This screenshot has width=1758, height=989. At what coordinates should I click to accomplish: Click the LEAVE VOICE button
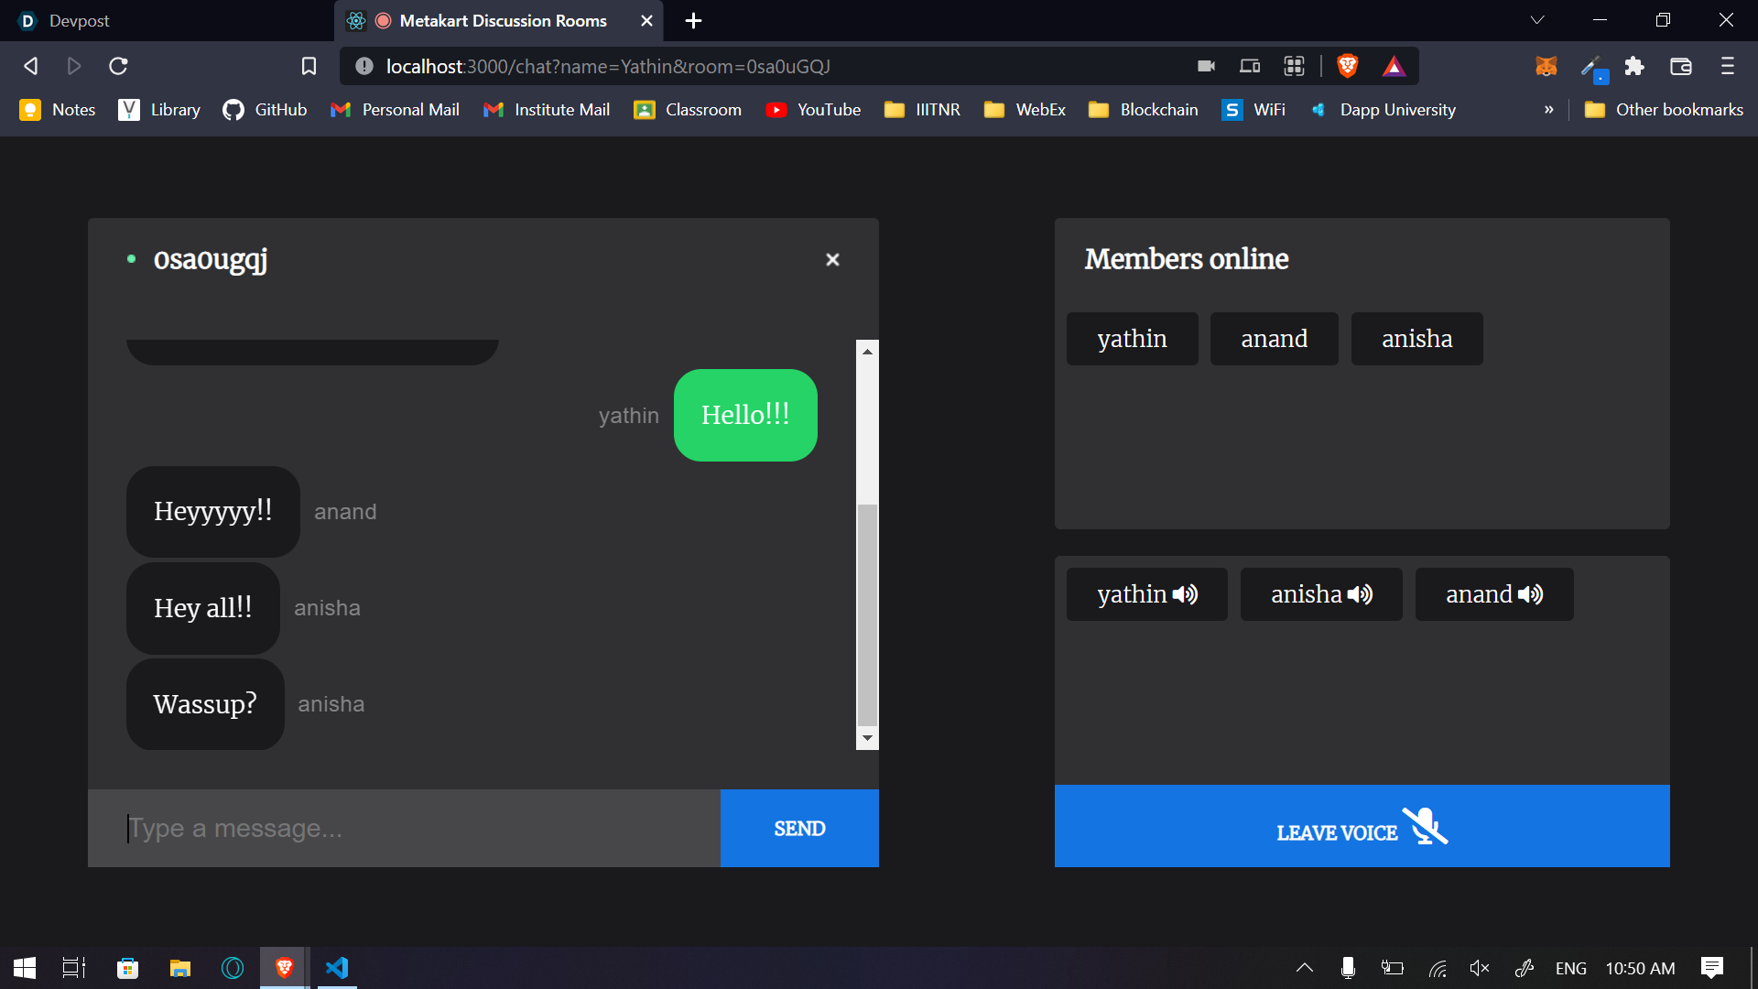point(1362,826)
